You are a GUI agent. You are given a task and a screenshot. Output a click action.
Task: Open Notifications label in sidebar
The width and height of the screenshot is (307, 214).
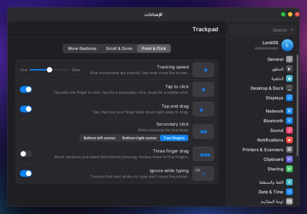tap(270, 140)
